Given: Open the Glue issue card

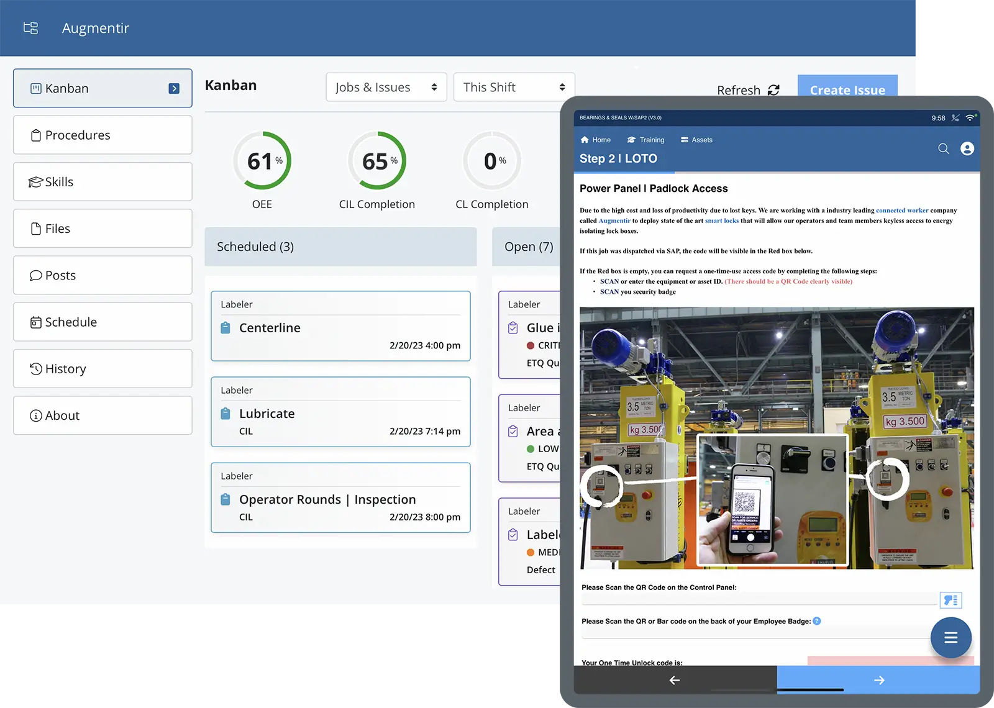Looking at the screenshot, I should point(530,335).
